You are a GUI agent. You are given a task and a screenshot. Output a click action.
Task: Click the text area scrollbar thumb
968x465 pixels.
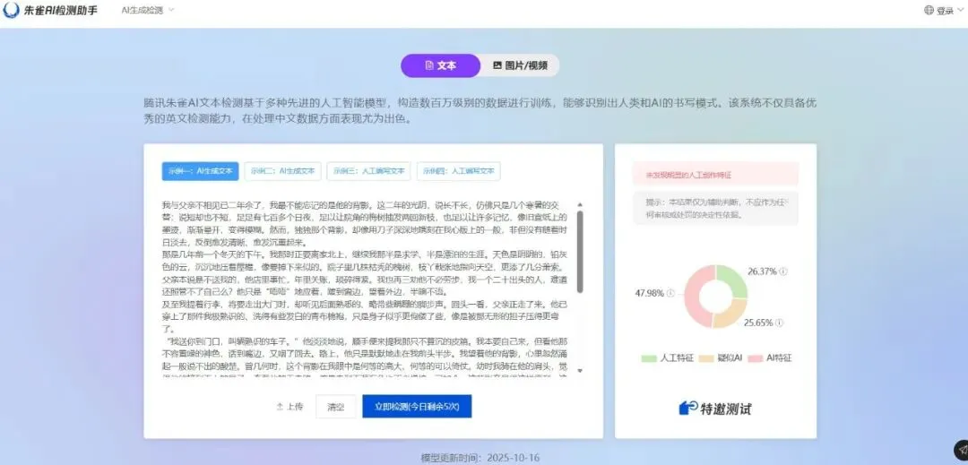click(x=580, y=252)
